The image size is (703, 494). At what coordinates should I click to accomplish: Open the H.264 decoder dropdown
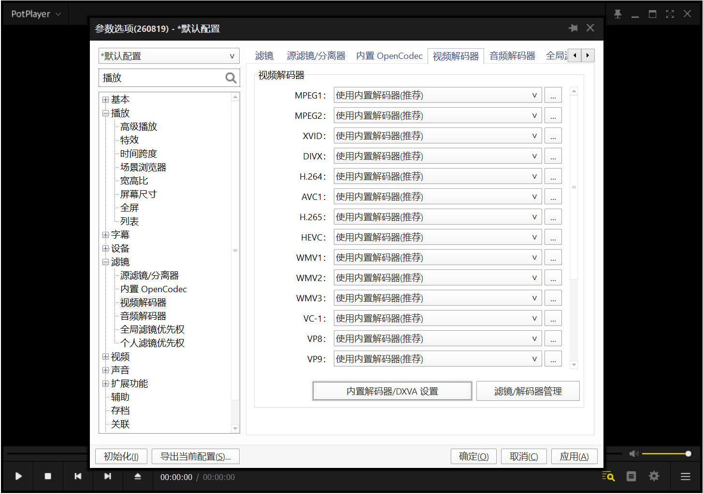pos(438,177)
